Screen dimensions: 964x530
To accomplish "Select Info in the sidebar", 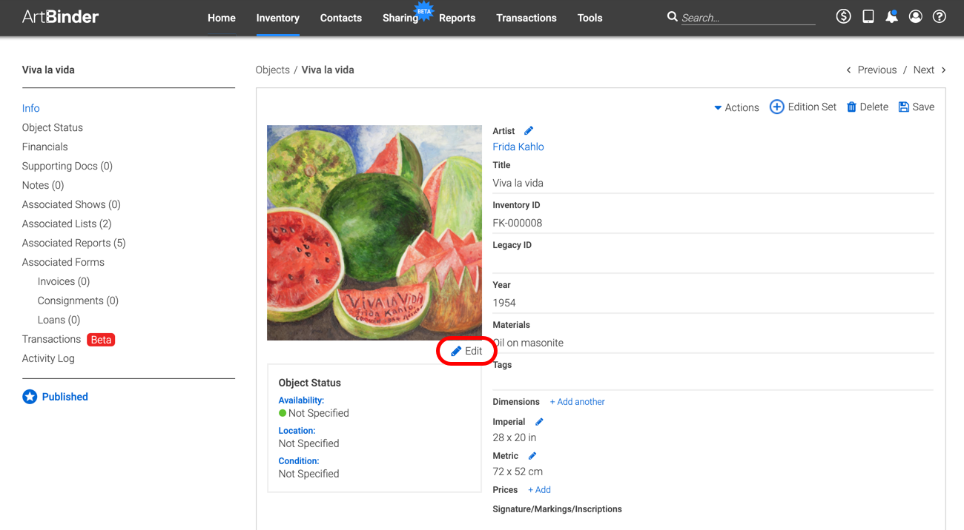I will pos(31,108).
